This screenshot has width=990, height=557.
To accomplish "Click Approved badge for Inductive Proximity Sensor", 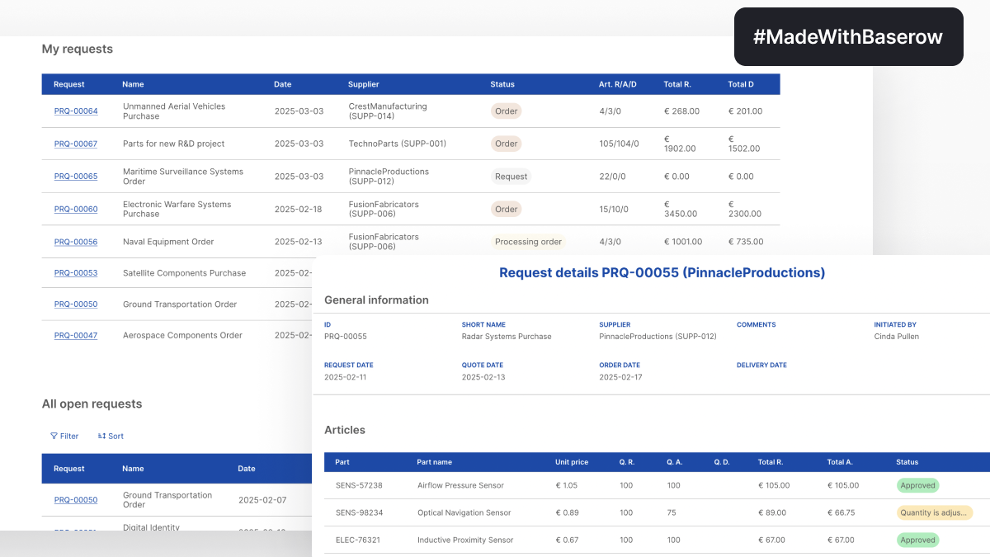I will pos(917,540).
